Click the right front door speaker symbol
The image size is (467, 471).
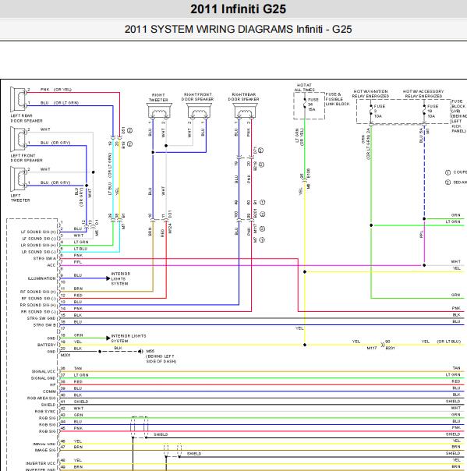[199, 112]
